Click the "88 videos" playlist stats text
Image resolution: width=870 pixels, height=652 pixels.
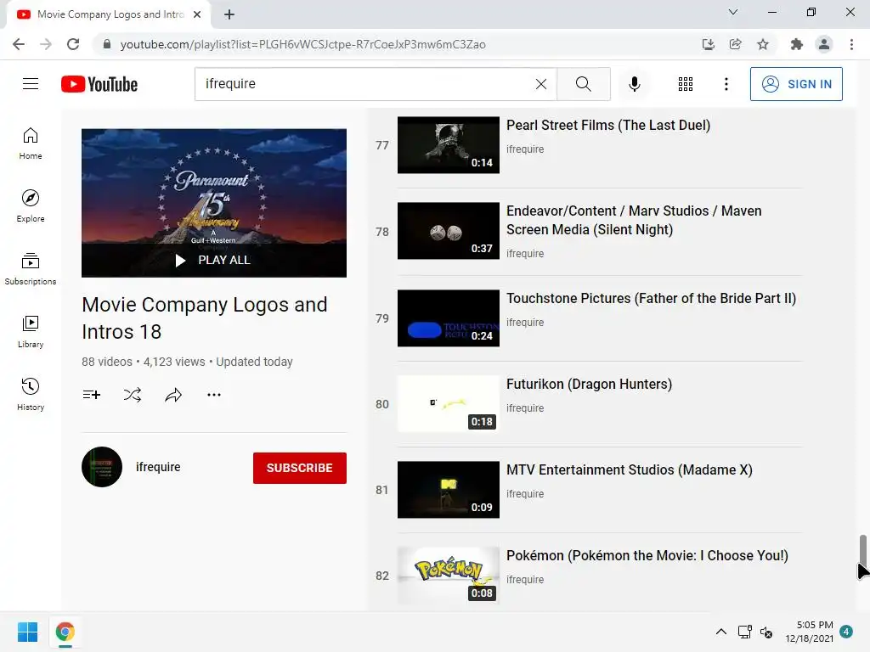[x=107, y=362]
